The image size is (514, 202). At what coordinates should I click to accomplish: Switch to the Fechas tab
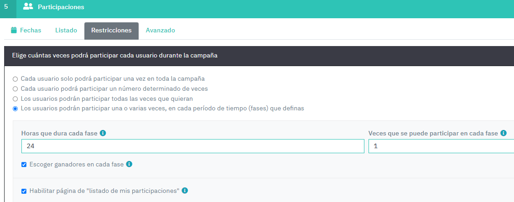pos(26,31)
